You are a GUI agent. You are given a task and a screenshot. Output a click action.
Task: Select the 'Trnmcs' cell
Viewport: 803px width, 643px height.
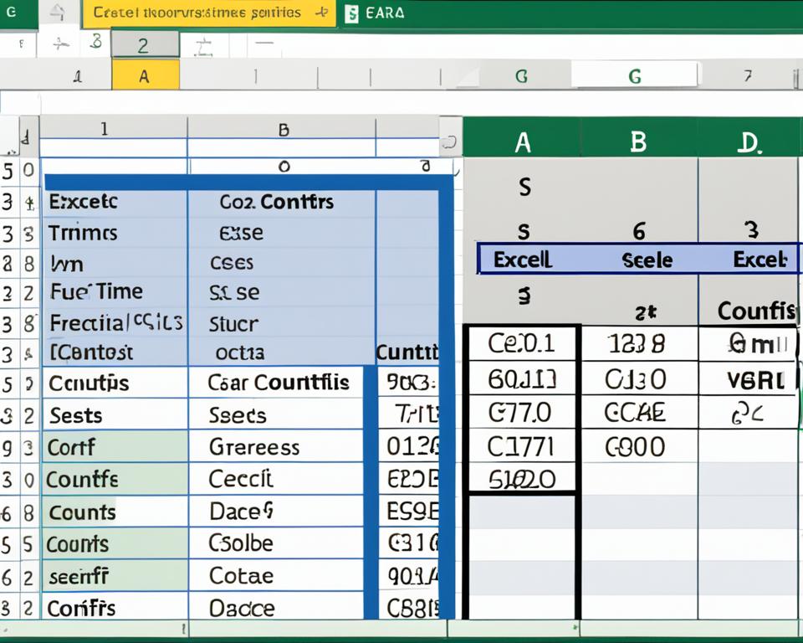(115, 234)
